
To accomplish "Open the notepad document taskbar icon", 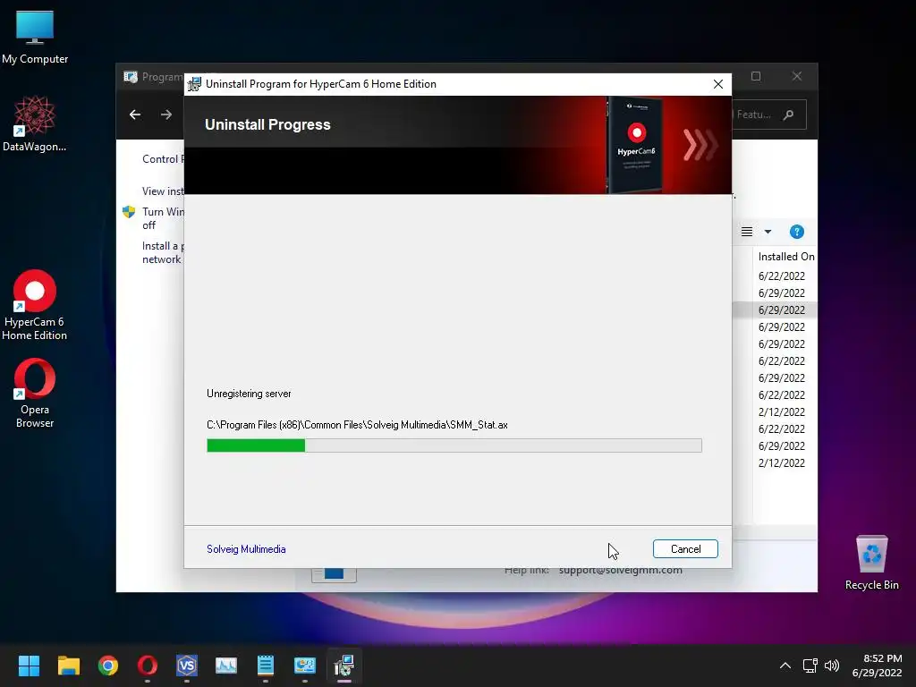I will click(265, 666).
